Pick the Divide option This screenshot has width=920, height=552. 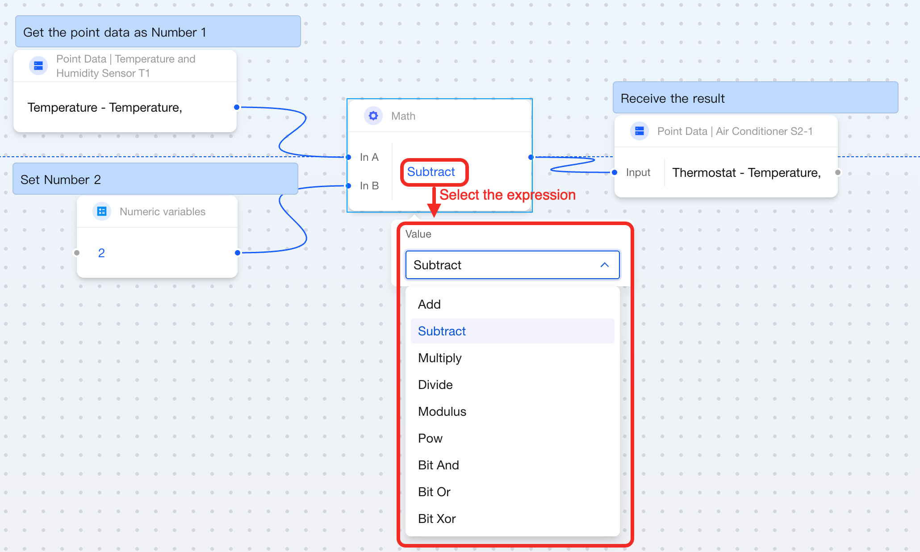pyautogui.click(x=435, y=385)
